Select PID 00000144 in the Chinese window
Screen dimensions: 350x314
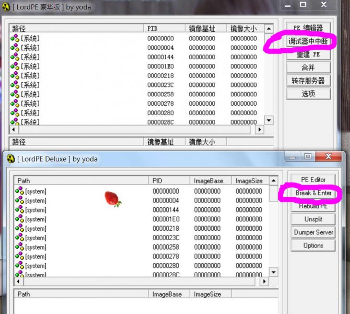(160, 57)
